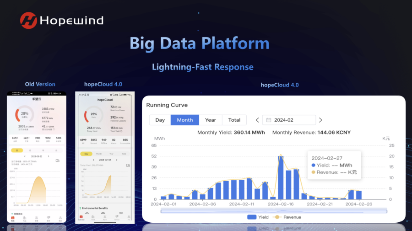The height and width of the screenshot is (231, 412).
Task: Click the calendar icon in date field
Action: click(268, 120)
